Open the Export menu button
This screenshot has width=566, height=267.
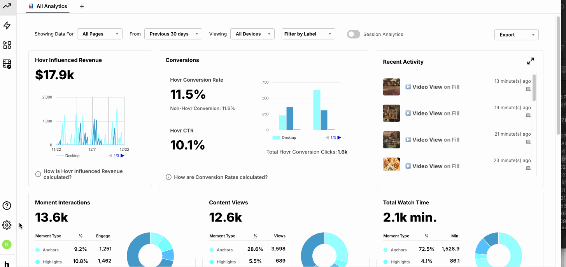516,35
